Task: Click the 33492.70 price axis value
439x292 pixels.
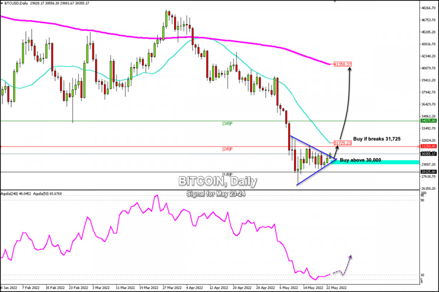Action: tap(428, 128)
